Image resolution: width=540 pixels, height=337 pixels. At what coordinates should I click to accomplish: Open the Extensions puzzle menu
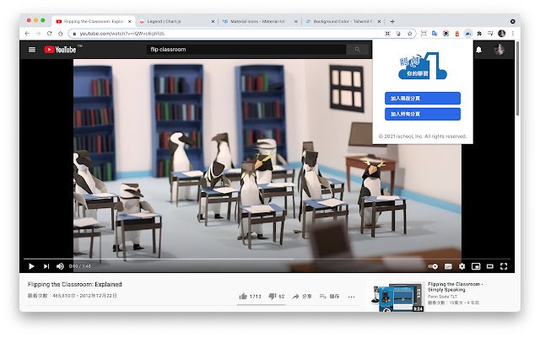[479, 34]
